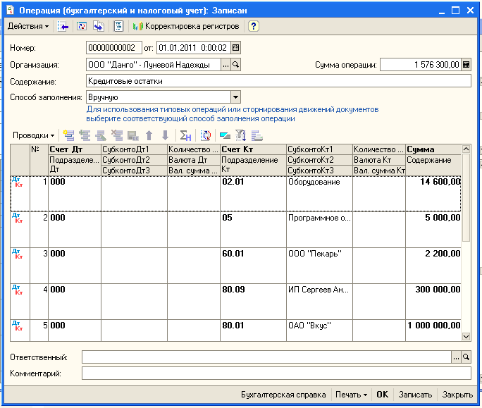
Task: Click ellipsis button in Организация field
Action: (225, 65)
